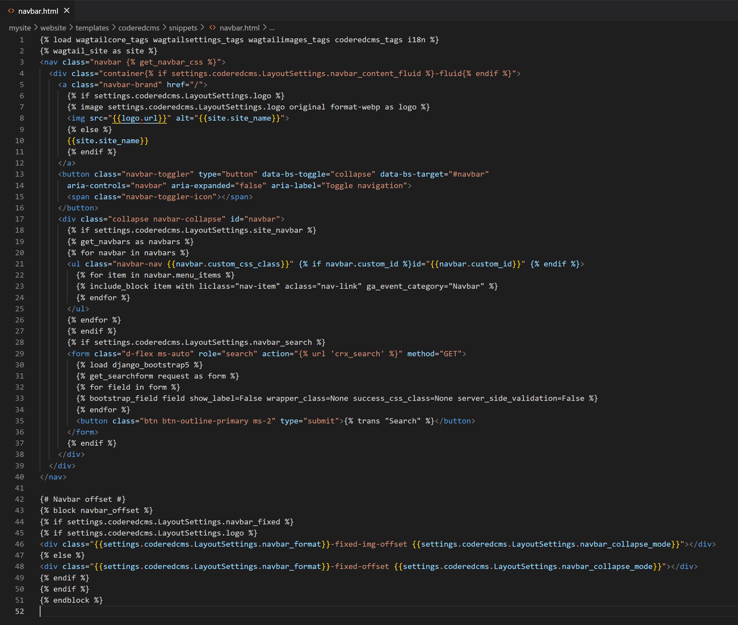
Task: Open the website breadcrumb segment
Action: pyautogui.click(x=53, y=28)
